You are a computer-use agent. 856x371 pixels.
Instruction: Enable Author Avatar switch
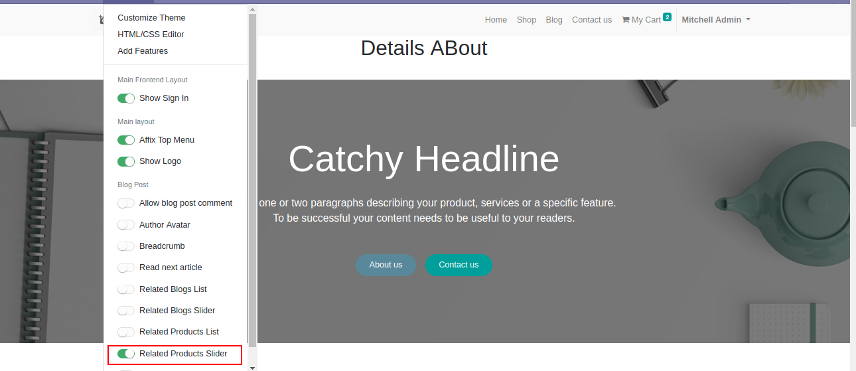[x=126, y=225]
